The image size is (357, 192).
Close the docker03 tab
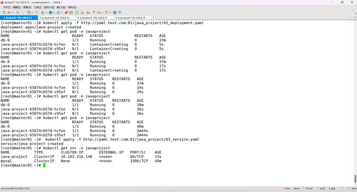tap(111, 18)
